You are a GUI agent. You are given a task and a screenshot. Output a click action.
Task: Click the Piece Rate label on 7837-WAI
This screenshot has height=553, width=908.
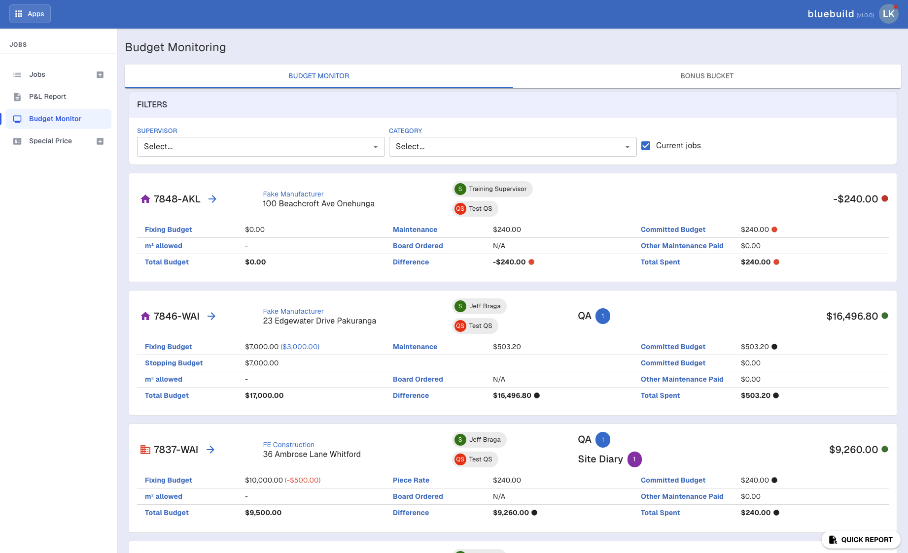coord(411,480)
